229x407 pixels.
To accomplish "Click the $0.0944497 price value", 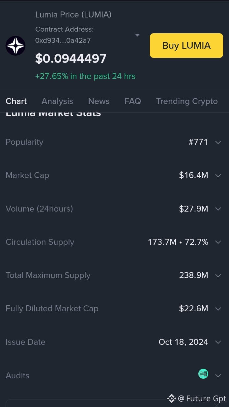I will tap(71, 59).
